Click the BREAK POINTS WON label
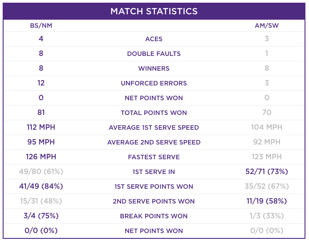Screen dimensions: 309x242 click(x=154, y=216)
